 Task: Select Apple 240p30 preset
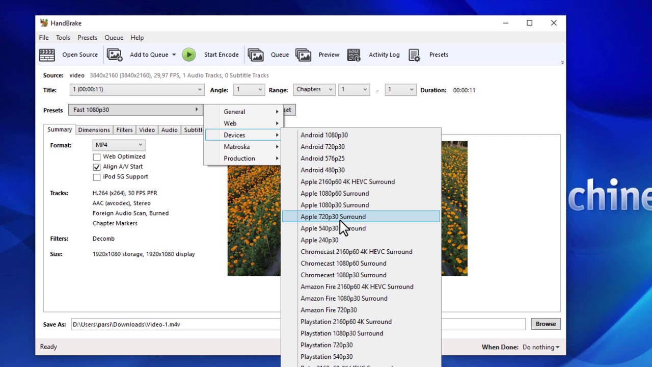[x=361, y=240]
